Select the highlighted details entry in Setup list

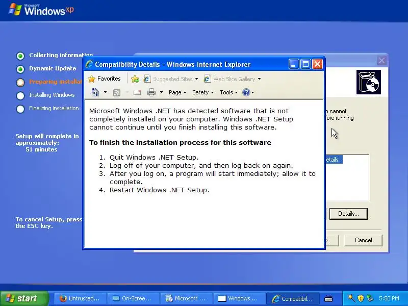pyautogui.click(x=334, y=160)
